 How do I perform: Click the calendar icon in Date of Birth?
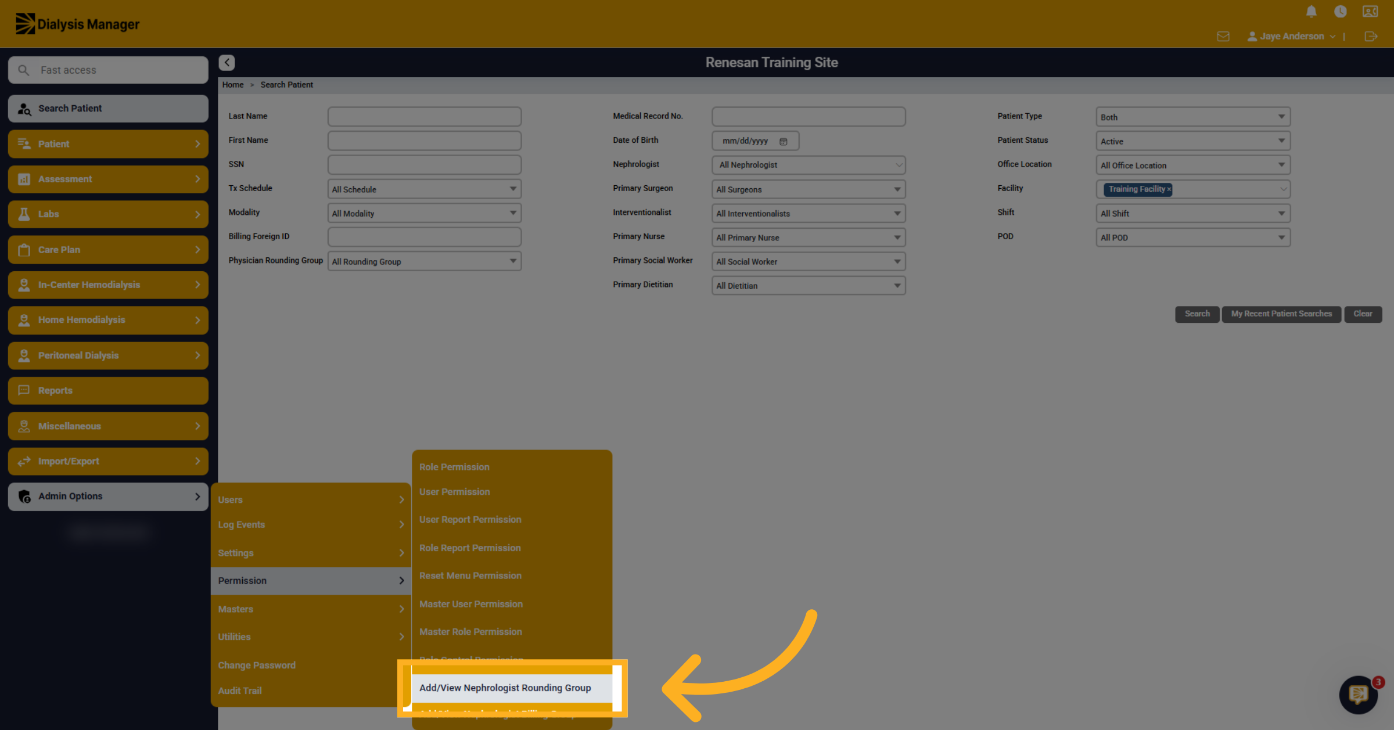[783, 141]
